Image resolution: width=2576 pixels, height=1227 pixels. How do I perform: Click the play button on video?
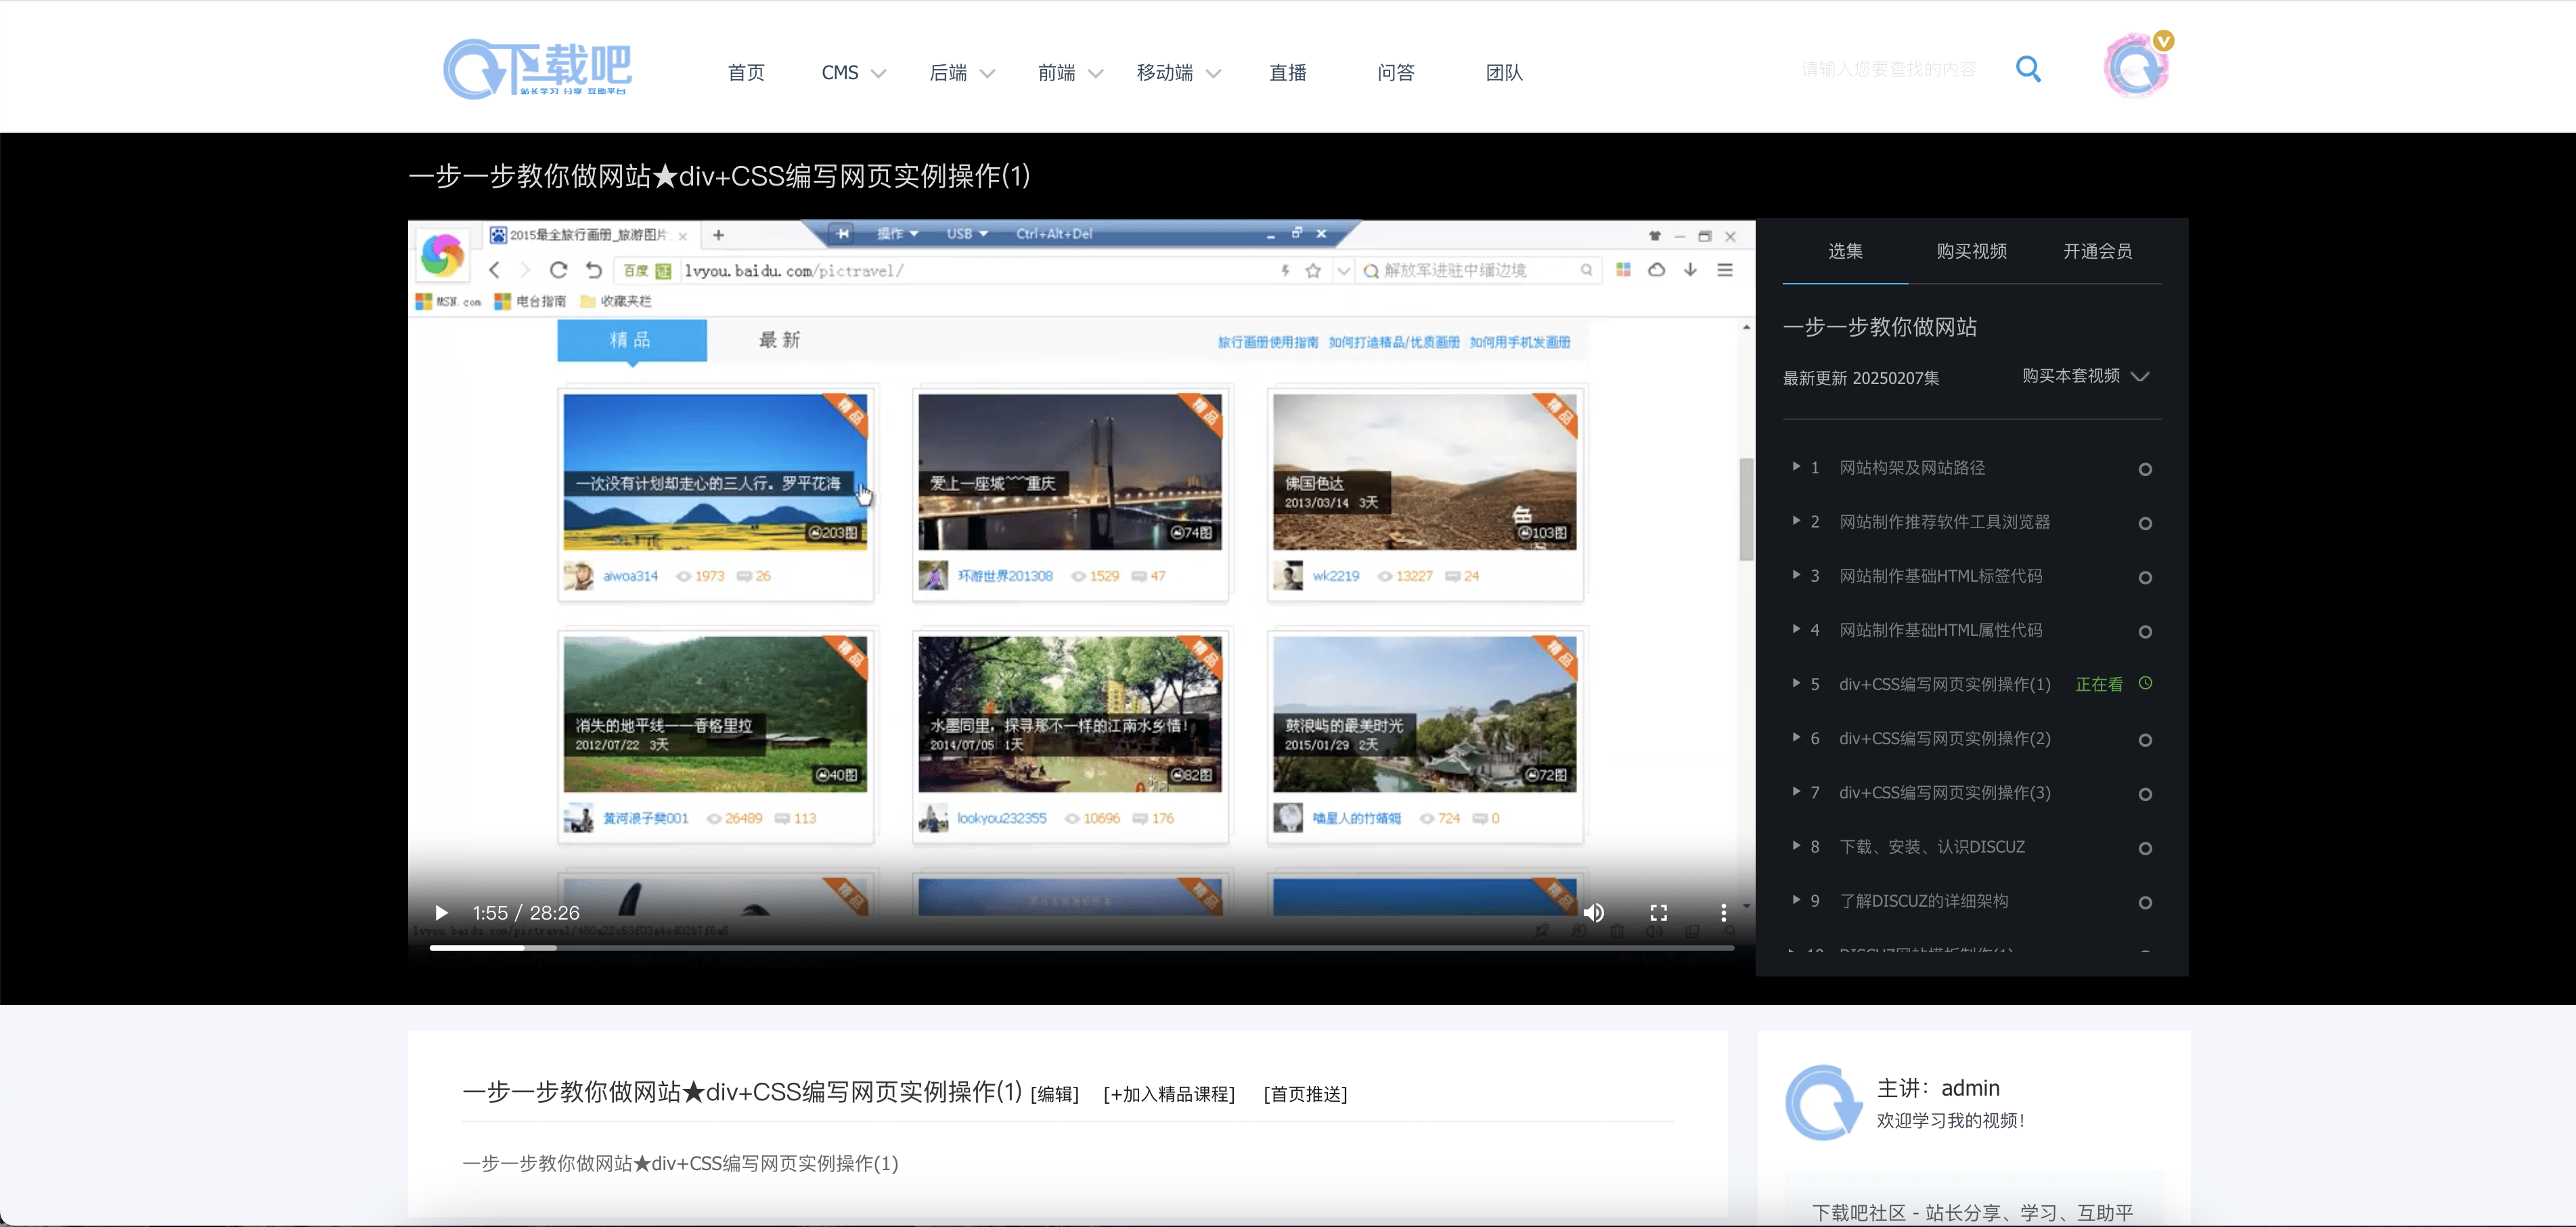[441, 913]
